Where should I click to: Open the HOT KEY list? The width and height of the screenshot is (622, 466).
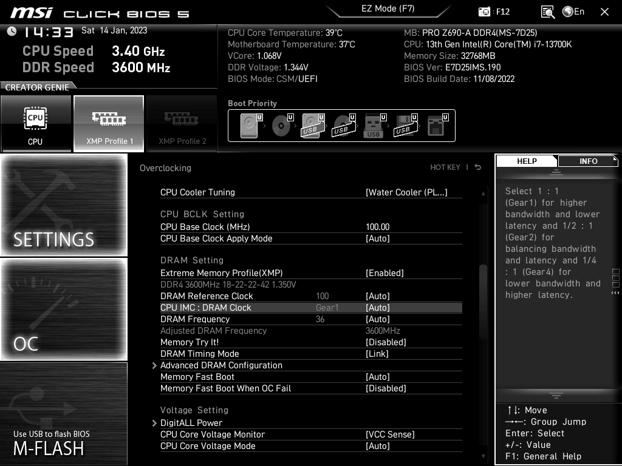coord(445,167)
